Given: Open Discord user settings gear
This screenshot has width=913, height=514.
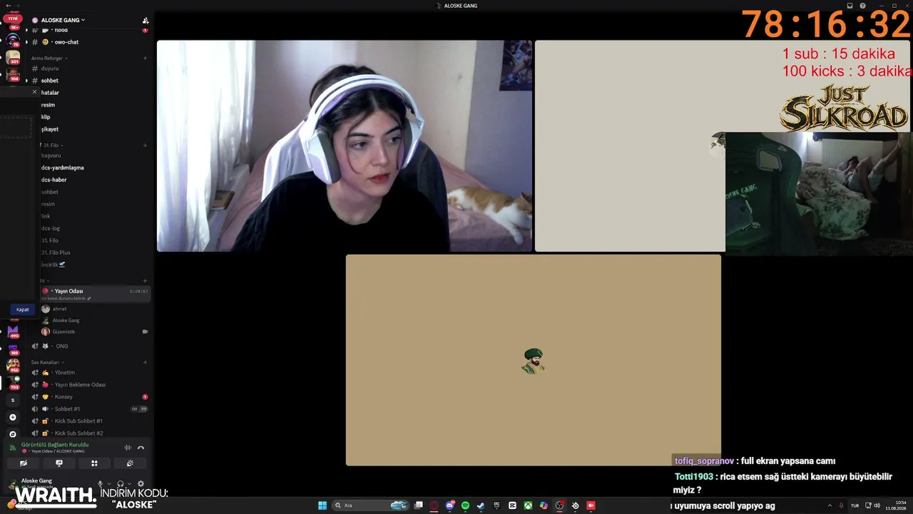Looking at the screenshot, I should [x=141, y=484].
